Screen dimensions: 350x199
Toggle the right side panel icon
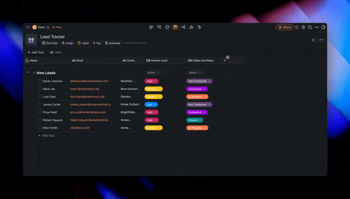(323, 27)
